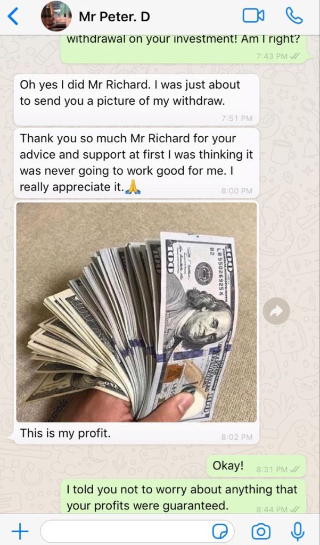This screenshot has width=320, height=545.
Task: Tap the "Thank you so much Mr Richard" message
Action: (x=136, y=163)
